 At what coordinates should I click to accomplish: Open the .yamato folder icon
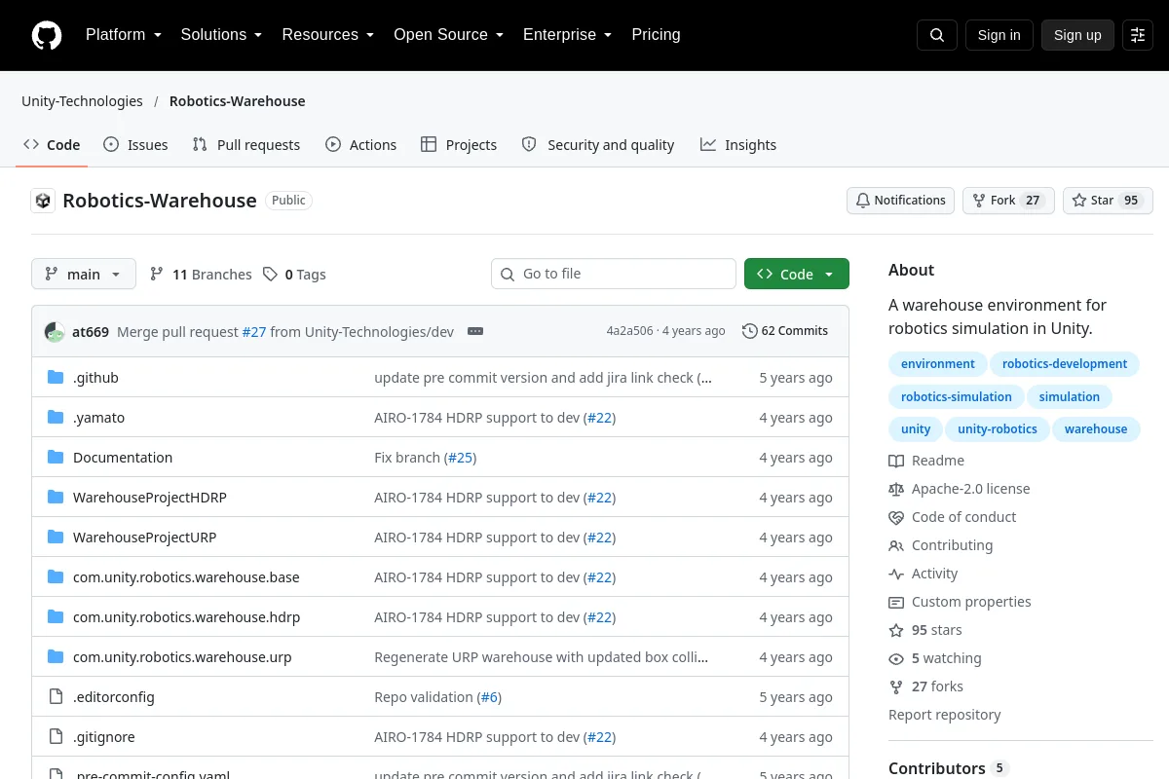(x=56, y=418)
